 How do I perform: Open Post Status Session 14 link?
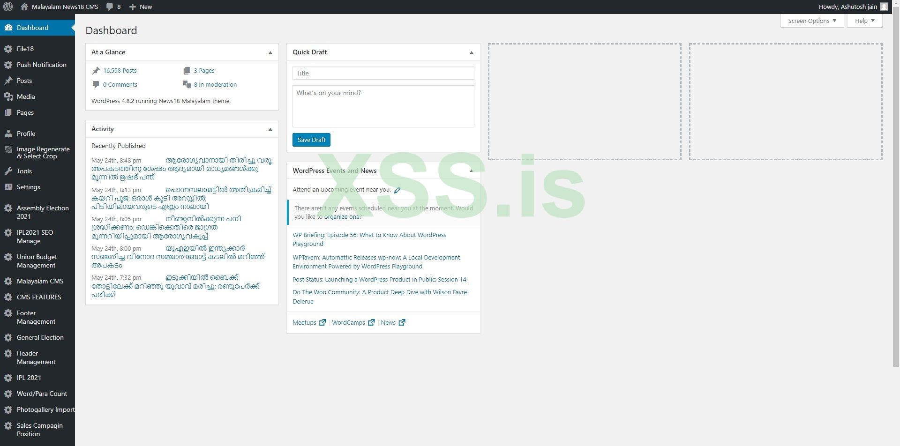[x=379, y=280]
